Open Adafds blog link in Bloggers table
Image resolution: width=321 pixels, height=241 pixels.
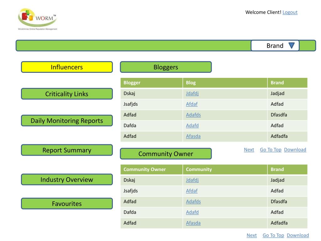(x=193, y=115)
